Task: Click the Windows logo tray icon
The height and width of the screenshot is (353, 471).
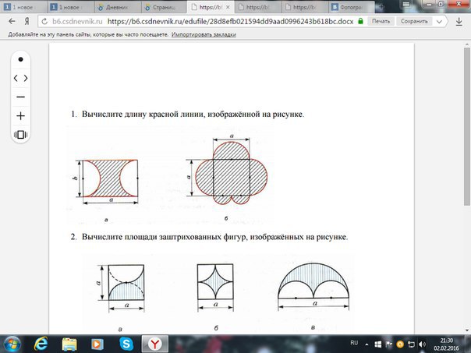Action: tap(378, 344)
